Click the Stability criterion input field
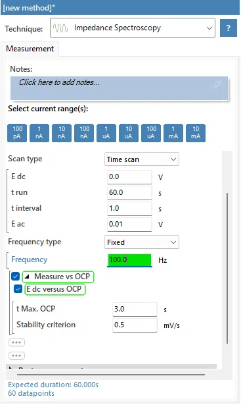Image resolution: width=241 pixels, height=405 pixels. coord(135,325)
